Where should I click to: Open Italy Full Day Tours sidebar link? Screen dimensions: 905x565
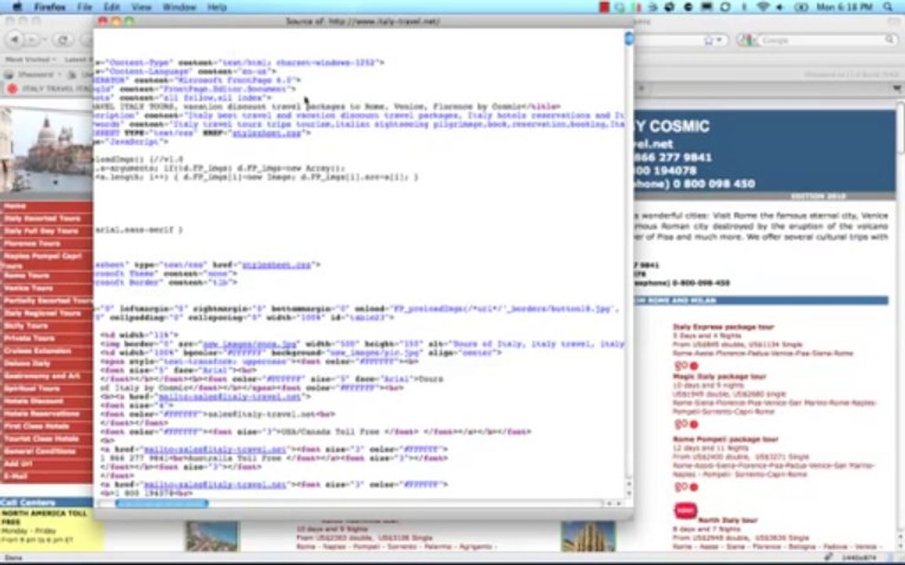pyautogui.click(x=41, y=231)
